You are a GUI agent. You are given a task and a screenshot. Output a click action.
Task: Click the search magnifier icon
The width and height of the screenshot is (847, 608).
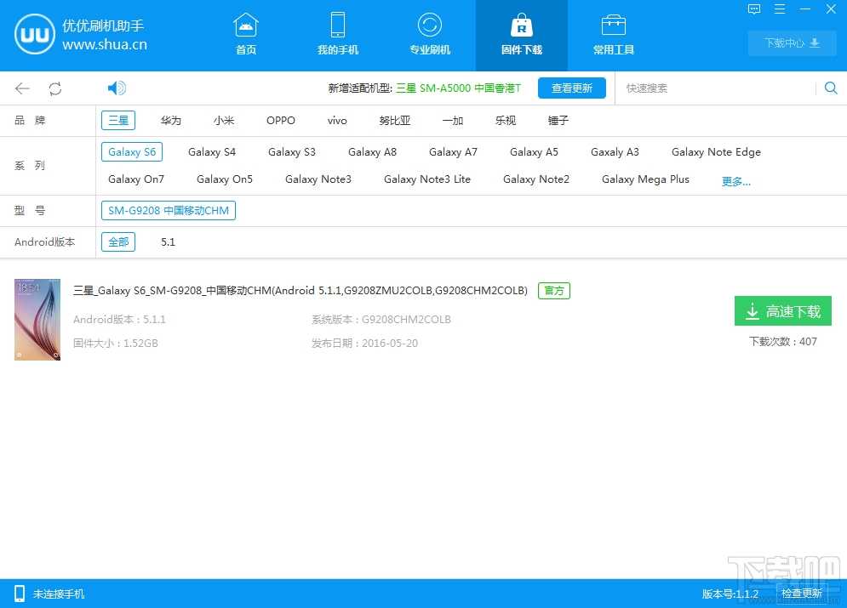[x=831, y=88]
